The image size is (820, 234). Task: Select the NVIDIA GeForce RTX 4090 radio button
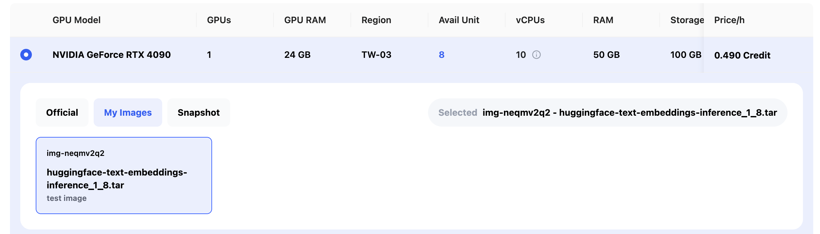[26, 55]
